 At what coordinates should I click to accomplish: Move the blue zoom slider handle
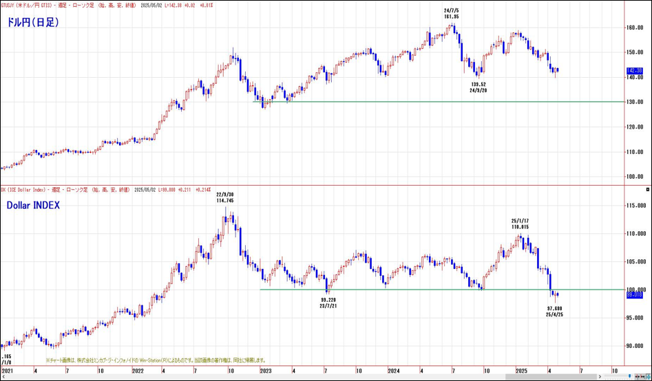coord(629,376)
